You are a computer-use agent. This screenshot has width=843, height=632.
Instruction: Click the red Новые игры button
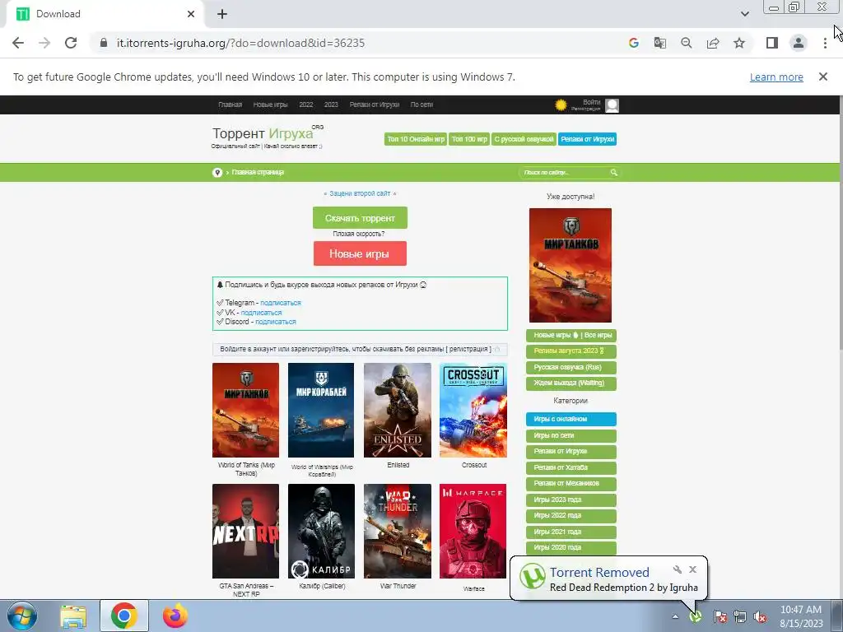click(360, 253)
